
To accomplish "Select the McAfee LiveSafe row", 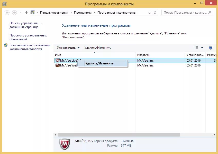I will (135, 60).
